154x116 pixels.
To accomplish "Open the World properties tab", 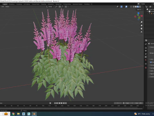I will [146, 60].
